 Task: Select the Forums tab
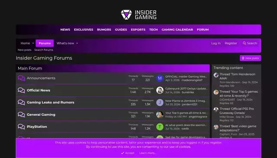[45, 43]
